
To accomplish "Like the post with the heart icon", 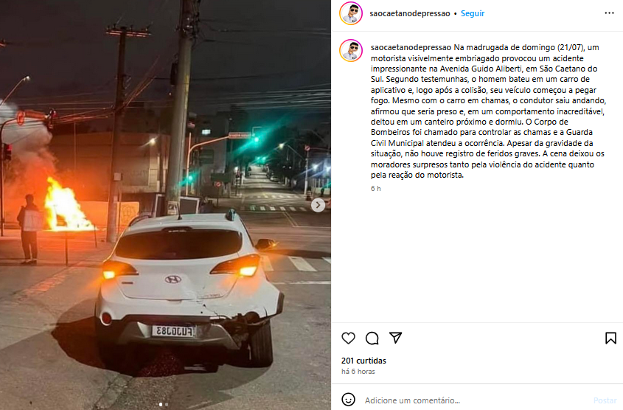I will (x=348, y=338).
